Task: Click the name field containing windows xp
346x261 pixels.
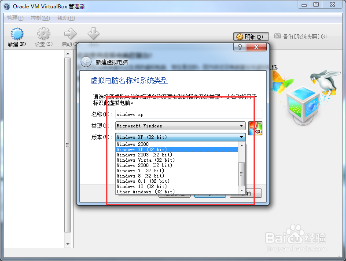Action: click(189, 114)
